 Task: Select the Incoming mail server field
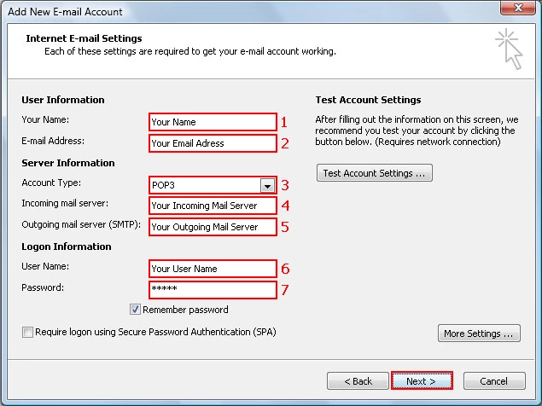click(x=213, y=206)
